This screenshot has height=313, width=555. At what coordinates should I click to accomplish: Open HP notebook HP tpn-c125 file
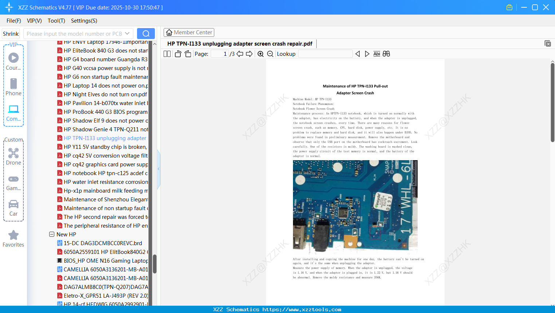click(103, 173)
